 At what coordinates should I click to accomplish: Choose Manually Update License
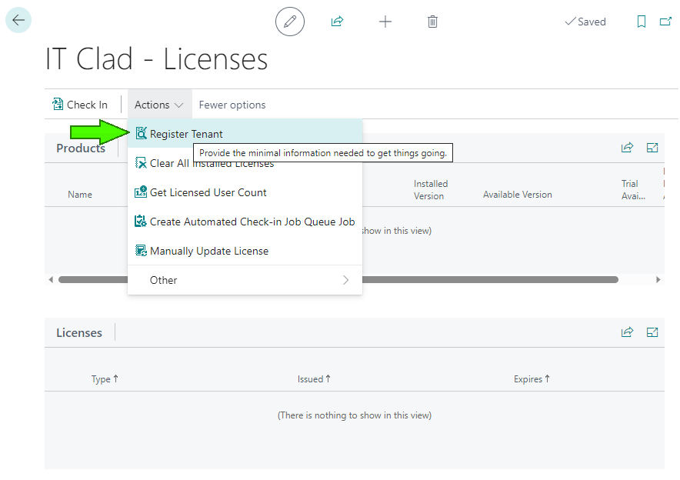click(245, 251)
